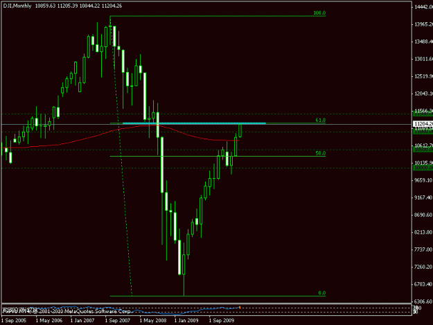
Task: Click the 1 Jan 2007 date label
Action: coord(82,321)
